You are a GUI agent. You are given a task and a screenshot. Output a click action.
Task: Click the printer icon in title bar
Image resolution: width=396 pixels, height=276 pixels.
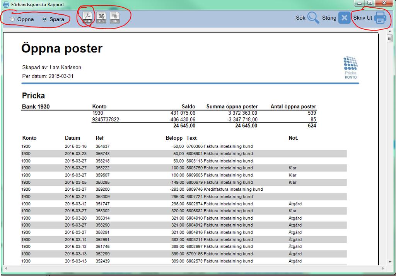[x=5, y=4]
